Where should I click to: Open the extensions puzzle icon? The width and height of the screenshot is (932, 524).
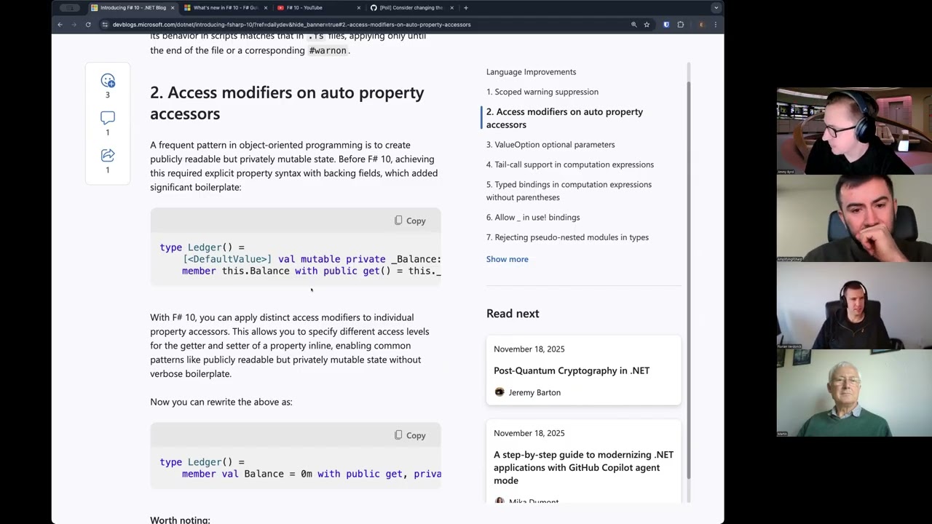click(681, 25)
